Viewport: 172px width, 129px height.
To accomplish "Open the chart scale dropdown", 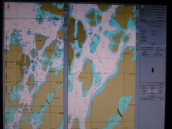I will (159, 20).
